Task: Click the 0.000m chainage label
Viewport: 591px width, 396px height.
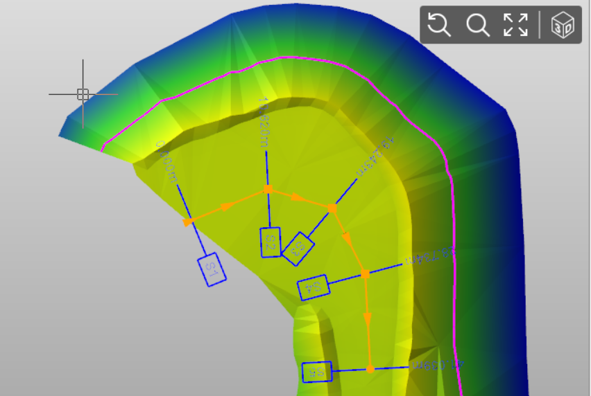Action: (166, 161)
